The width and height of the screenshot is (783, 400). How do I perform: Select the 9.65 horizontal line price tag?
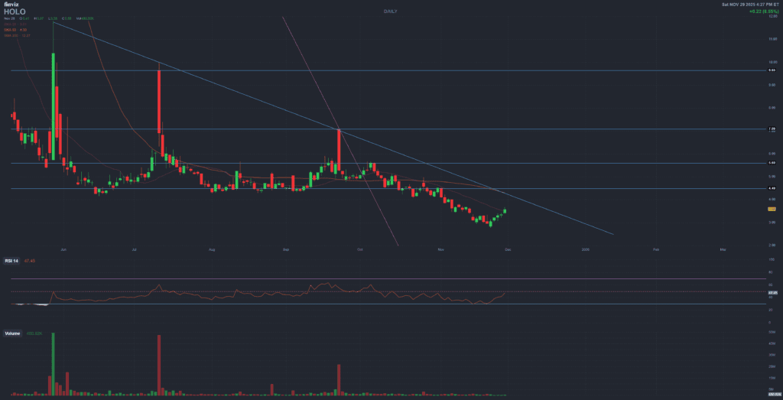772,70
